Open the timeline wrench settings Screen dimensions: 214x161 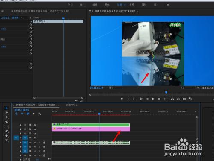coord(39,114)
